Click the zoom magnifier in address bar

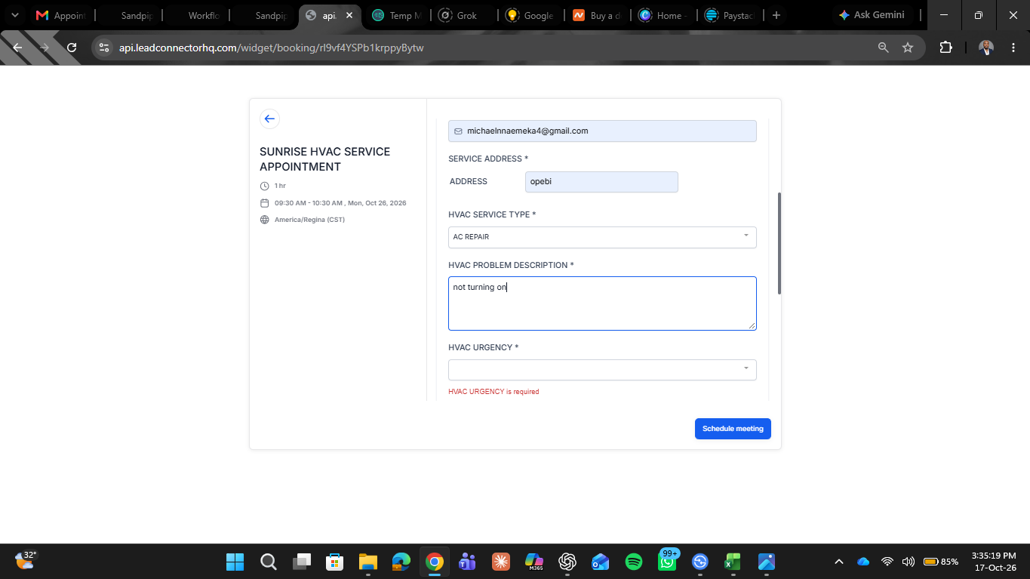884,48
